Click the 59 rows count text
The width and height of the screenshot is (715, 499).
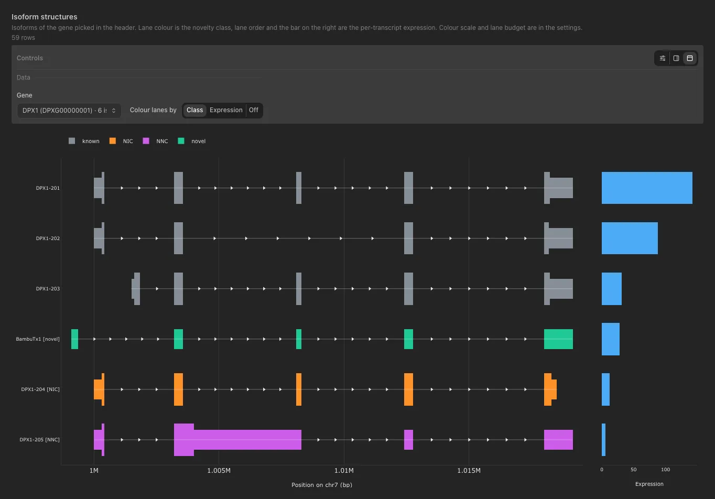pyautogui.click(x=23, y=38)
